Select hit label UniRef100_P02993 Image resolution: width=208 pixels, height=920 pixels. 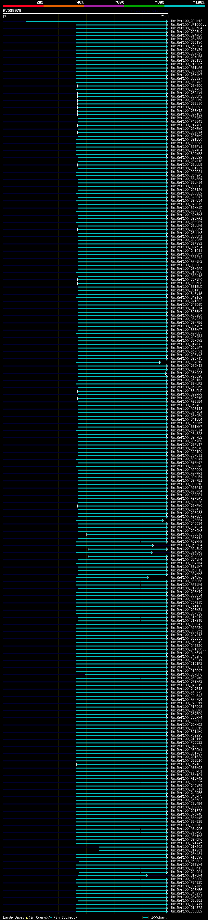point(186,735)
